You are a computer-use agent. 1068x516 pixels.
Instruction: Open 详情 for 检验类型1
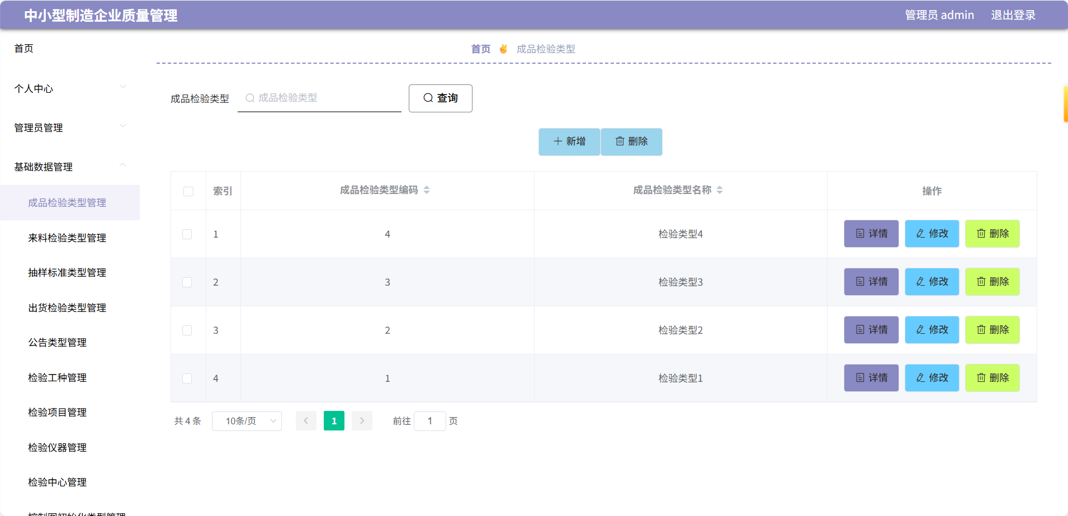[871, 378]
